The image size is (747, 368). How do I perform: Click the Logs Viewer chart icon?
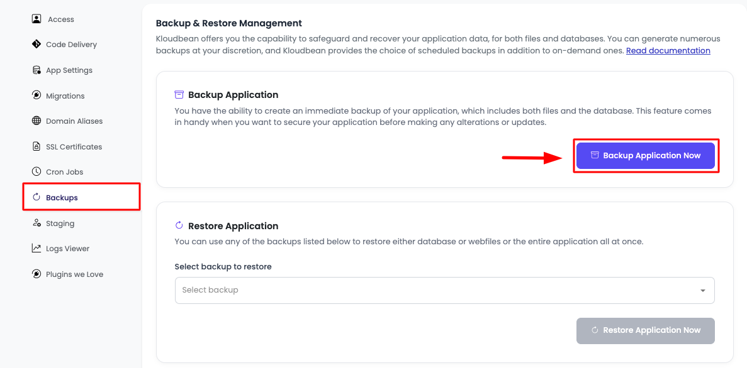(x=36, y=248)
